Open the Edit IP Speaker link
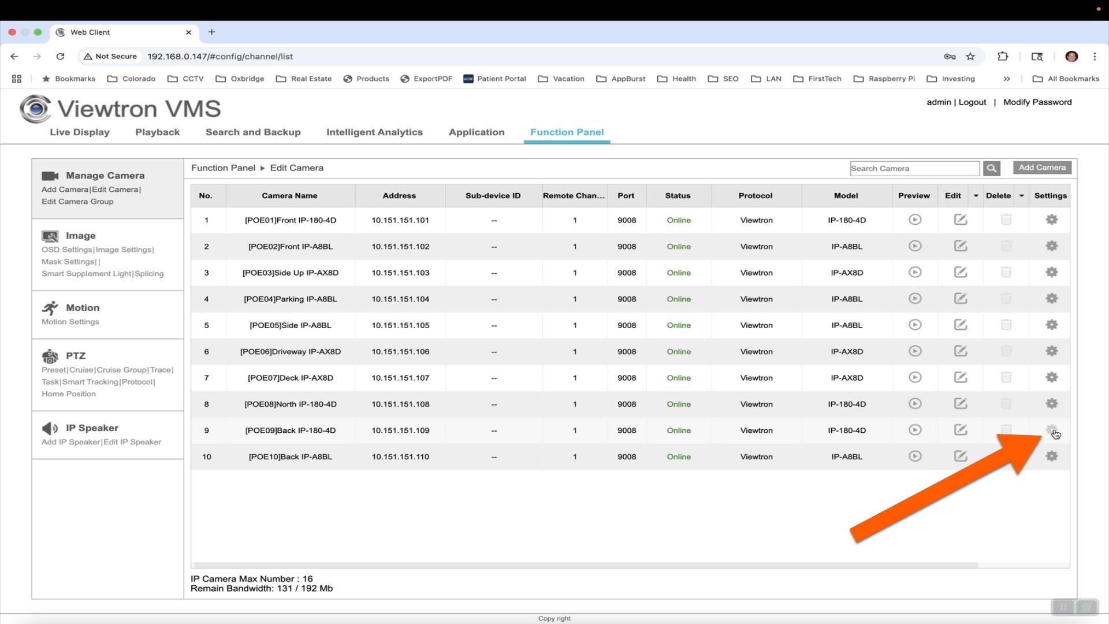1109x624 pixels. (132, 442)
